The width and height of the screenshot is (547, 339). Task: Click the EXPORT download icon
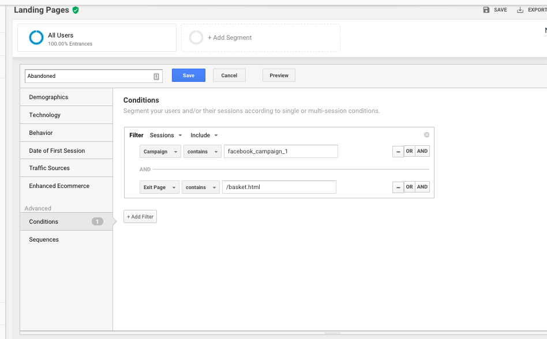520,10
